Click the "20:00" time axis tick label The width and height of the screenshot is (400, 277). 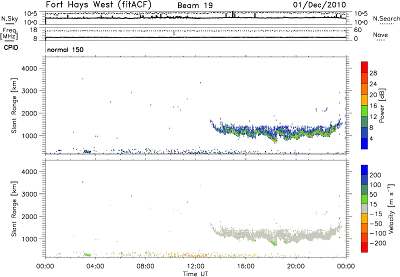coord(296,266)
